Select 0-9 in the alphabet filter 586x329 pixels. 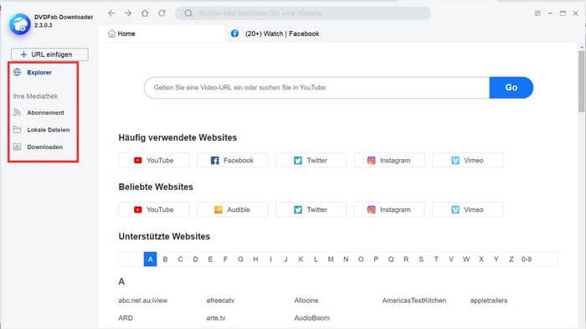527,259
